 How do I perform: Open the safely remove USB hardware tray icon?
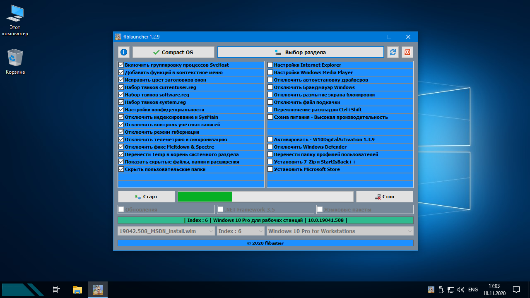(441, 290)
